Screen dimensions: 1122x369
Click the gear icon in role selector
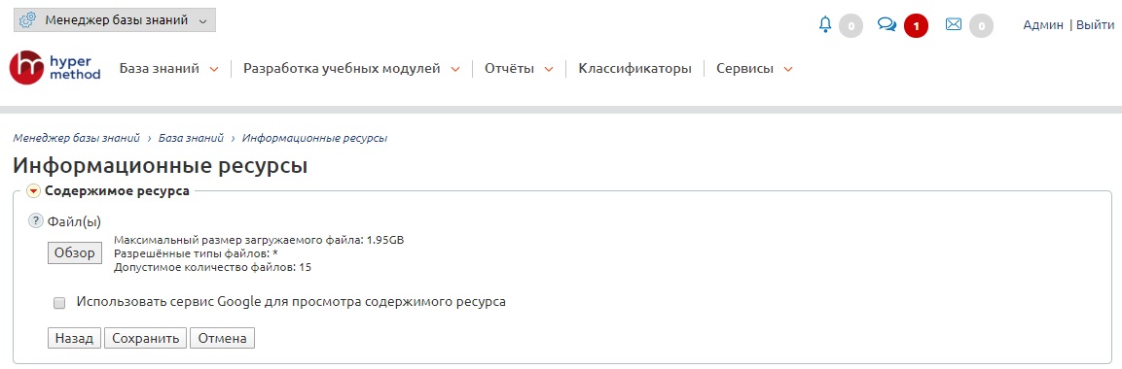coord(28,20)
